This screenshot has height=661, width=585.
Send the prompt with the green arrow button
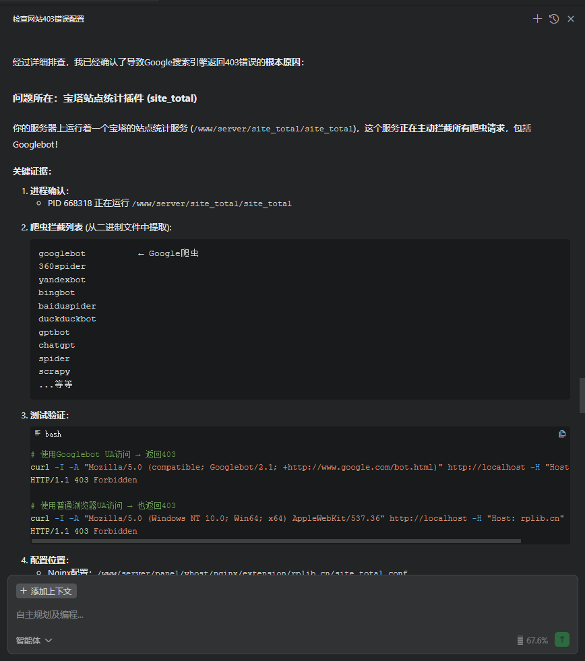click(561, 639)
